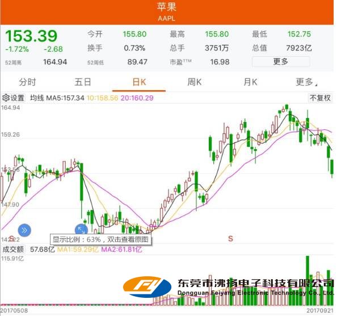The image size is (337, 316).
Task: Click the tallest green volume bar
Action: (x=307, y=280)
